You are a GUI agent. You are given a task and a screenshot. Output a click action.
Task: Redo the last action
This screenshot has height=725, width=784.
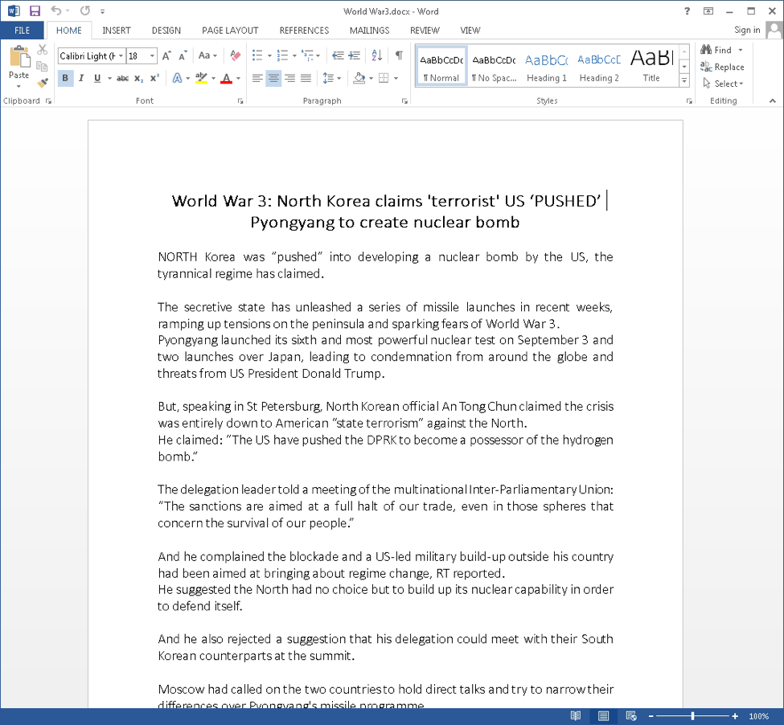[x=85, y=11]
